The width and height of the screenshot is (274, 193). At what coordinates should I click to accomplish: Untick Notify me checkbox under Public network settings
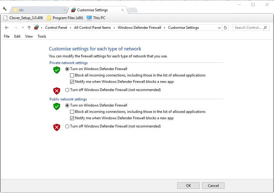(72, 118)
